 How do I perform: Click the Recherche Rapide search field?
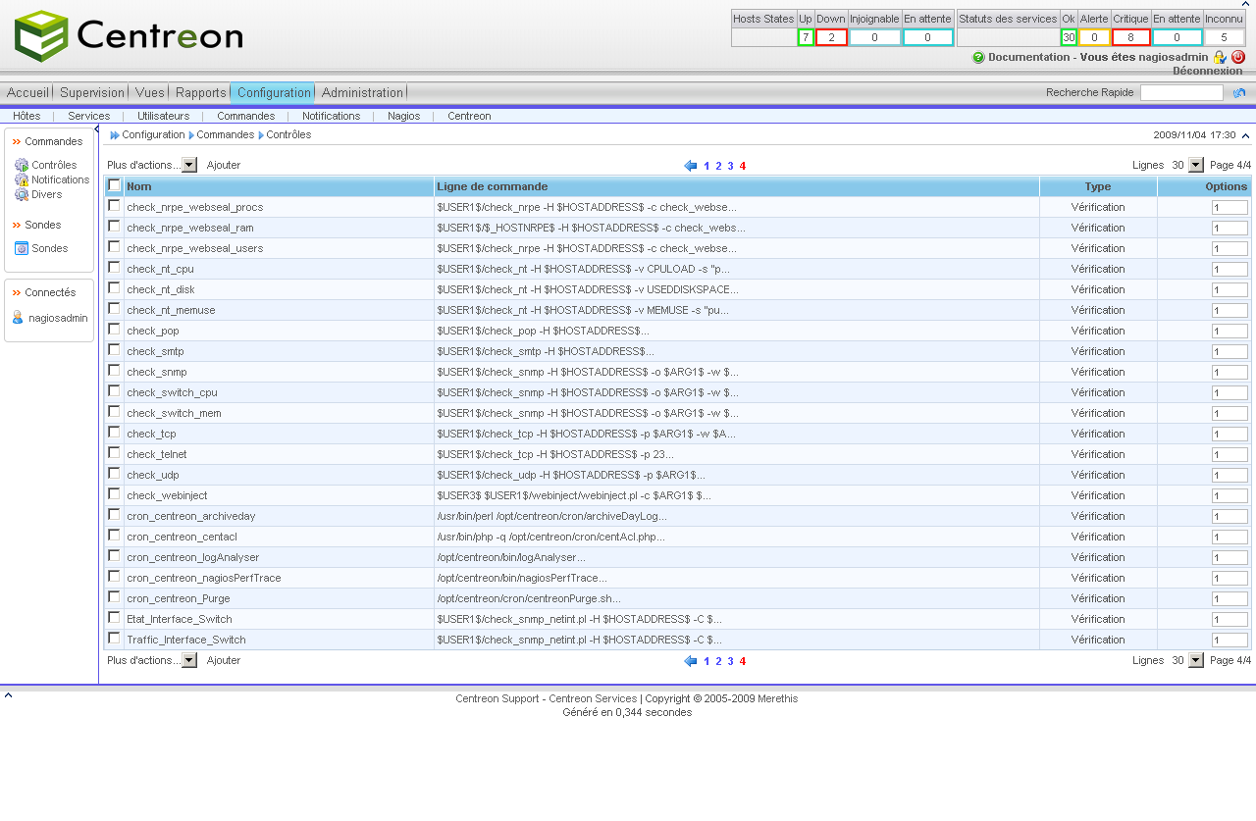(1181, 93)
